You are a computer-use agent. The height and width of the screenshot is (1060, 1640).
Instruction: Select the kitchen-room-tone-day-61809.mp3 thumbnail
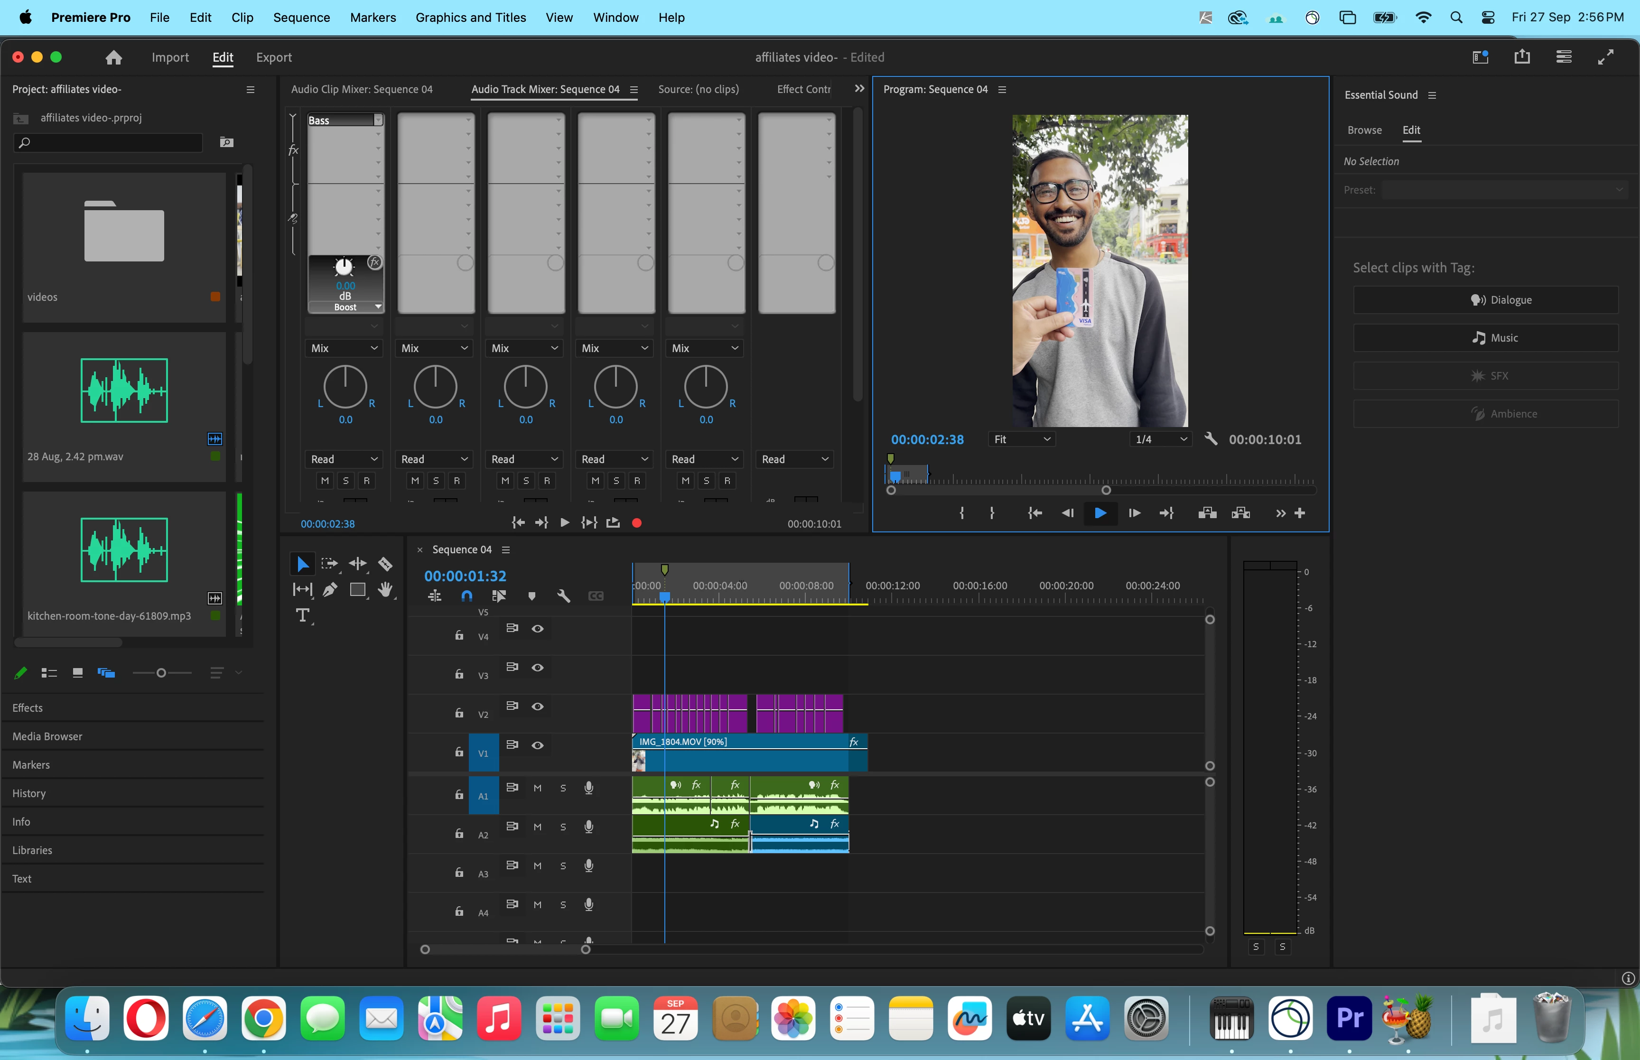[124, 550]
